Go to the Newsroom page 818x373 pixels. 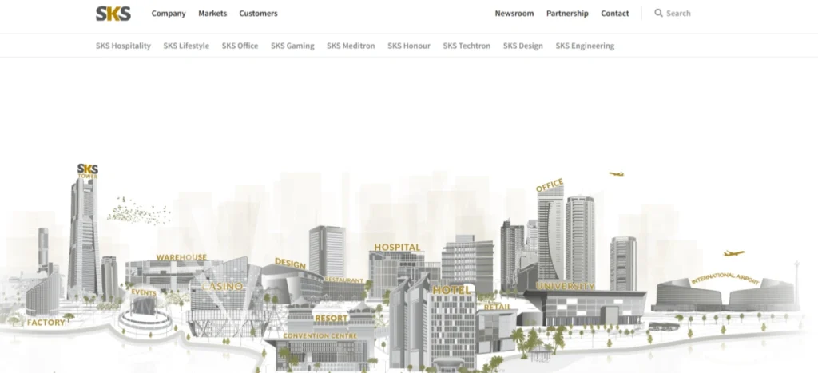click(x=514, y=14)
